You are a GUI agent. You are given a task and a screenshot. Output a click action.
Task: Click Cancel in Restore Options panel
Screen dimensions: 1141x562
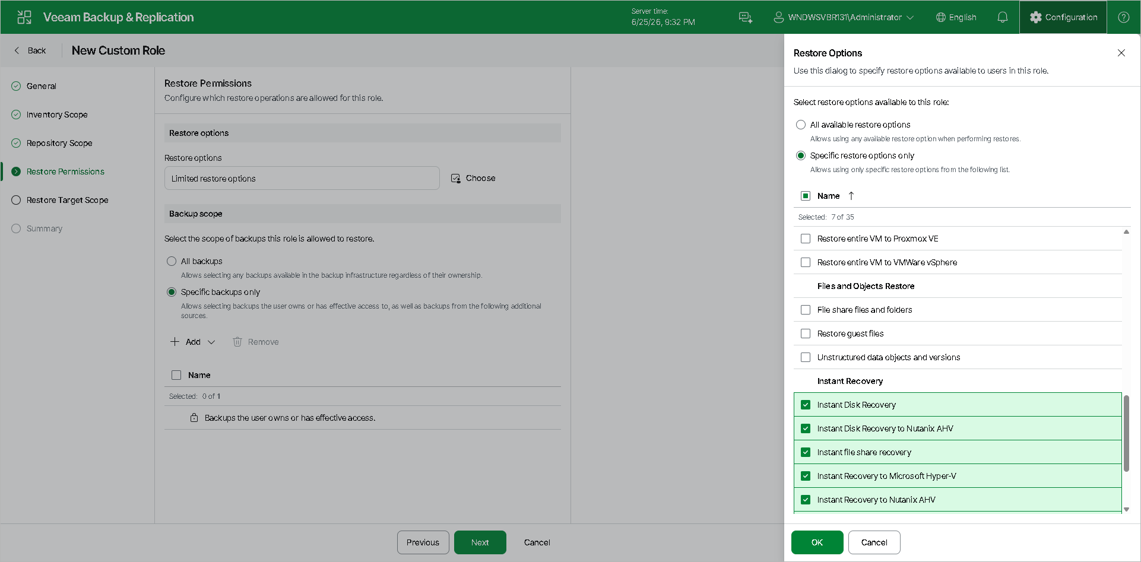point(874,542)
